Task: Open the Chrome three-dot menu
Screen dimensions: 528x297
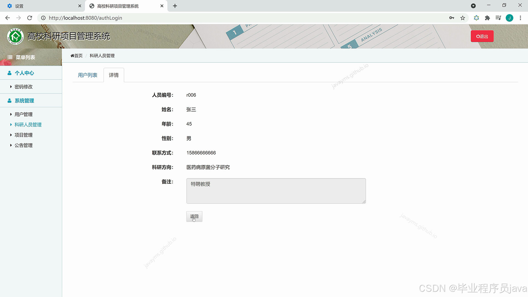Action: (x=520, y=18)
